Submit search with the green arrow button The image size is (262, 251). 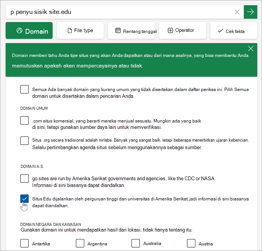[250, 12]
